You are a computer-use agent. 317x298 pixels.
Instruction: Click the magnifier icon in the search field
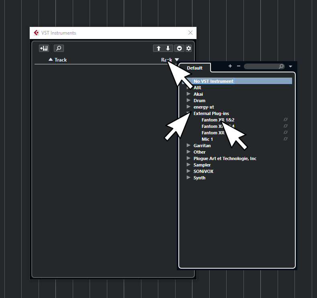281,66
